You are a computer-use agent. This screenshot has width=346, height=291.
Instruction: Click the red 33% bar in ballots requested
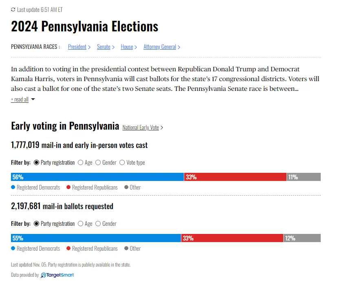232,238
